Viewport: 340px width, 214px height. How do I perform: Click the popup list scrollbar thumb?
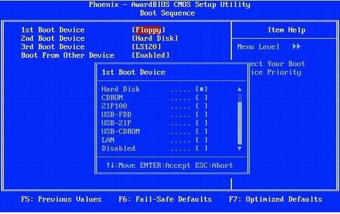(239, 123)
